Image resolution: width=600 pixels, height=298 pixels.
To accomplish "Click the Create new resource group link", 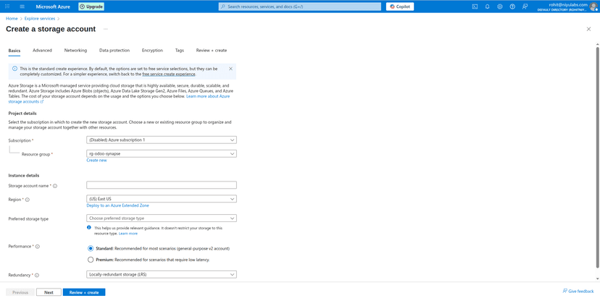I will [x=96, y=161].
